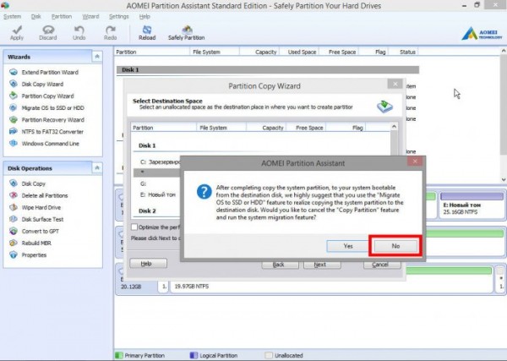This screenshot has height=361, width=507.
Task: Close the AOMEI Partition Assistant dialog
Action: 415,161
